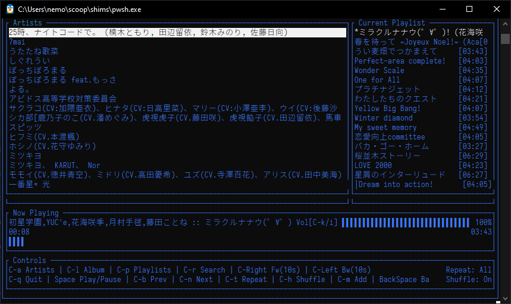
Task: Click the Shuffle: On status
Action: point(469,280)
